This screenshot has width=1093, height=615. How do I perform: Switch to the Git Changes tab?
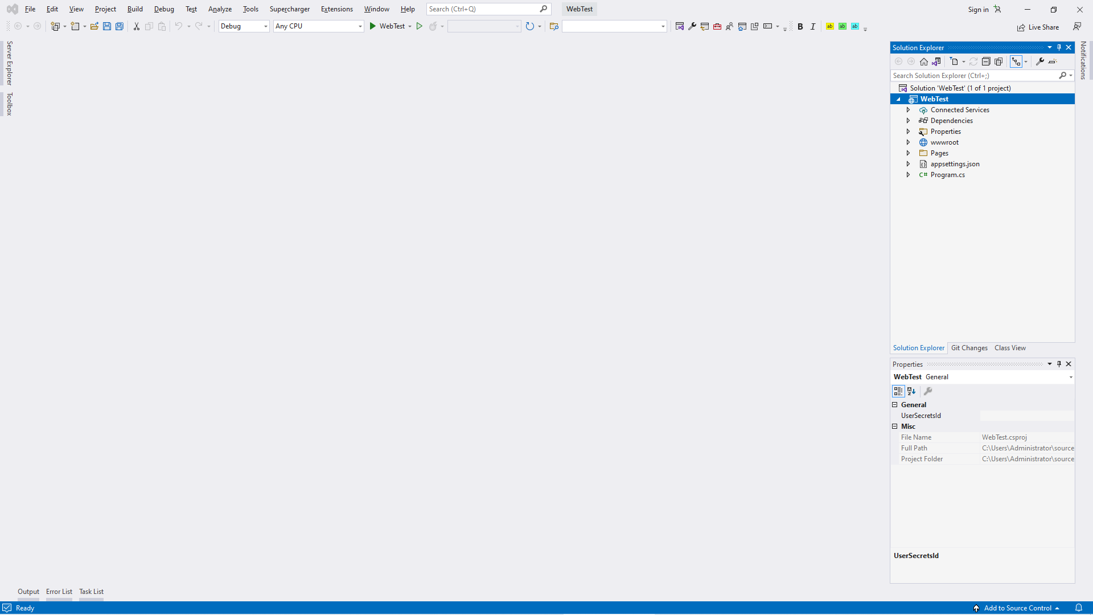pyautogui.click(x=969, y=348)
